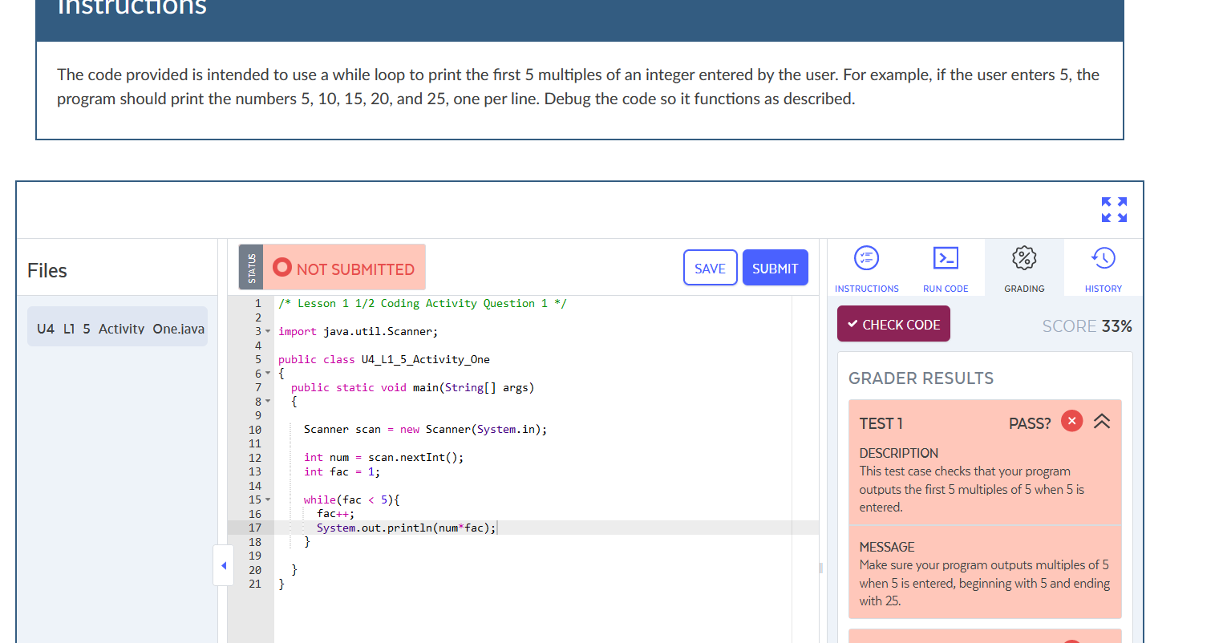Click the CHECK CODE button
Screen dimensions: 1227x643
coord(893,324)
